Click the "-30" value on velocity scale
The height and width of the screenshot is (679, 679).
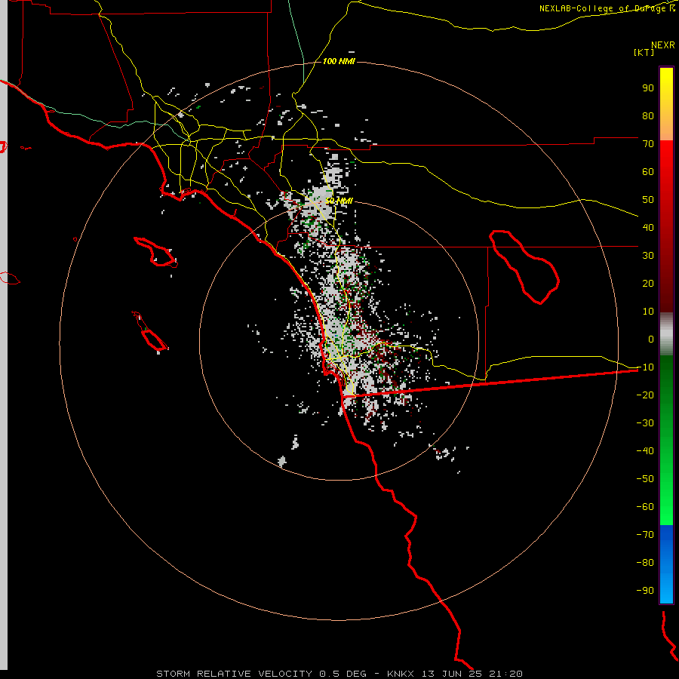[645, 423]
